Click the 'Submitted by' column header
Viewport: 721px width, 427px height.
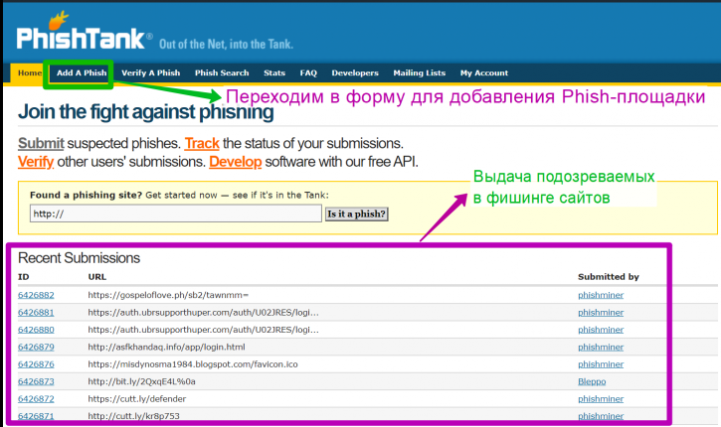tap(609, 277)
